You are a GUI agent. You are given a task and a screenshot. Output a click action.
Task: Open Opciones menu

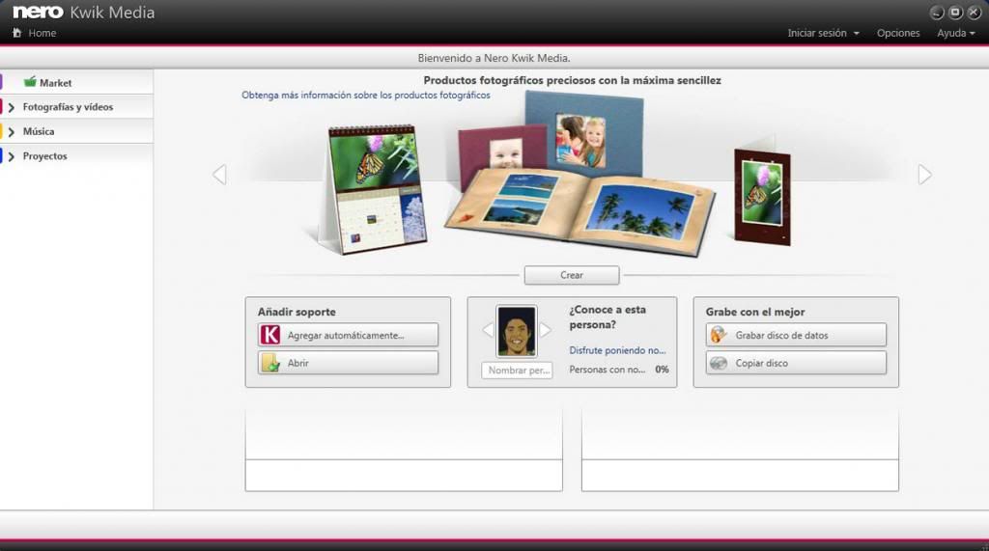tap(898, 33)
